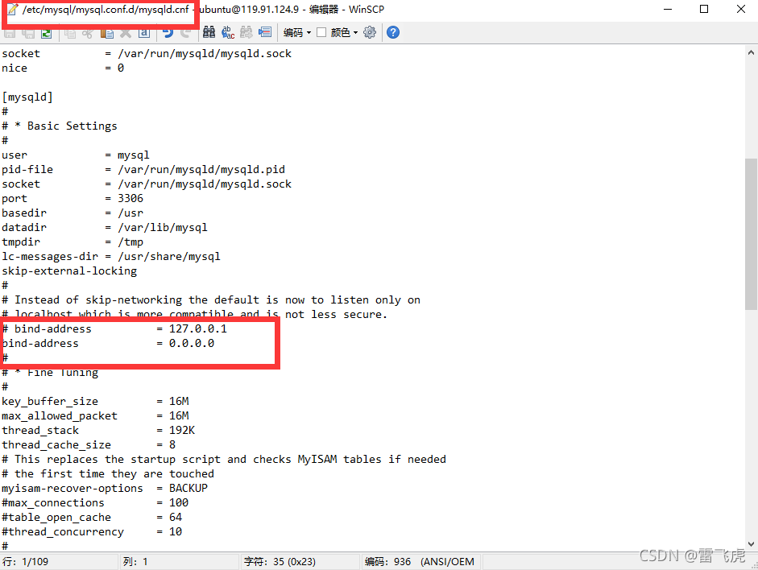Copy the selected text

[x=69, y=32]
